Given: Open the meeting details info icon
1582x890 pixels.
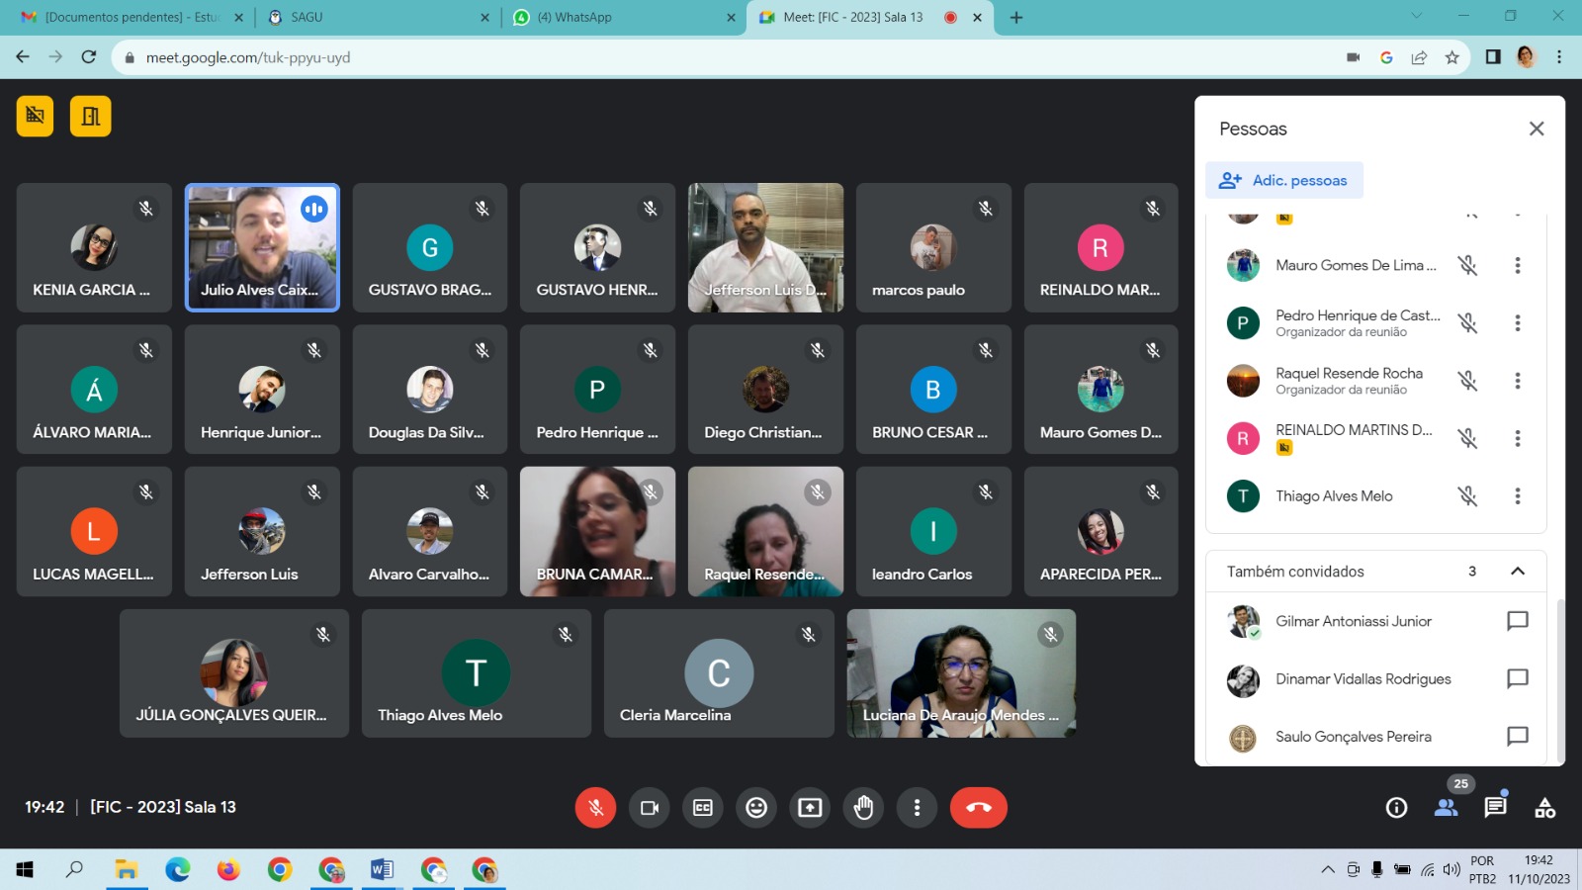Looking at the screenshot, I should tap(1396, 808).
